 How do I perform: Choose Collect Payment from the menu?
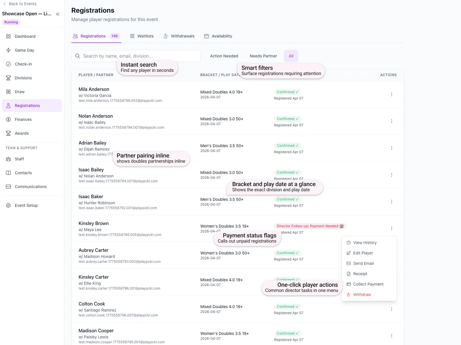pos(368,284)
